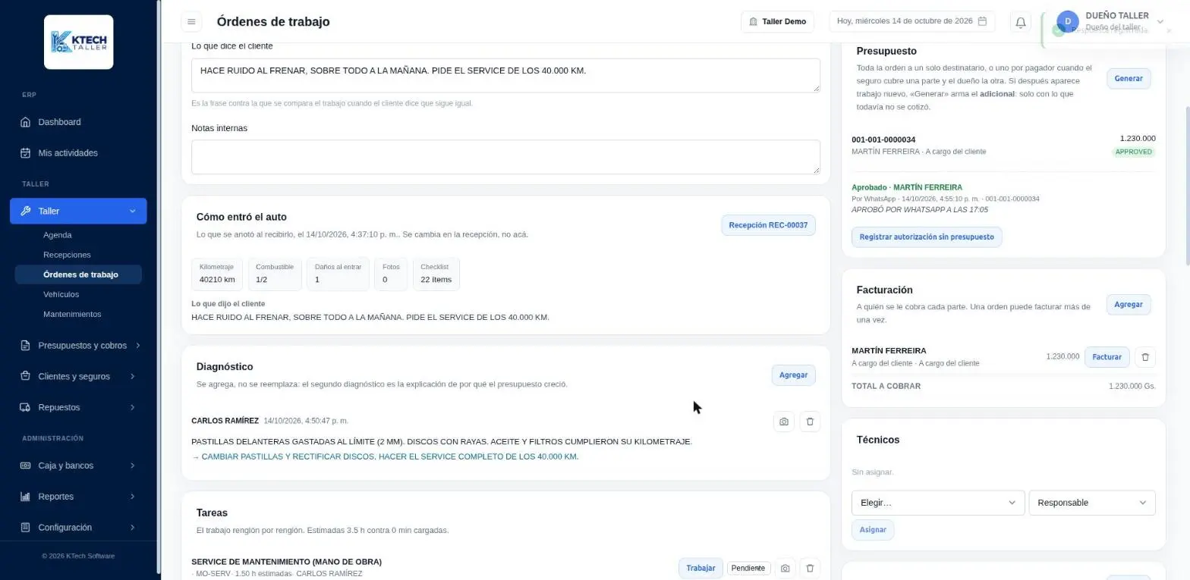Click Asignar technician button
The height and width of the screenshot is (580, 1190).
click(873, 530)
